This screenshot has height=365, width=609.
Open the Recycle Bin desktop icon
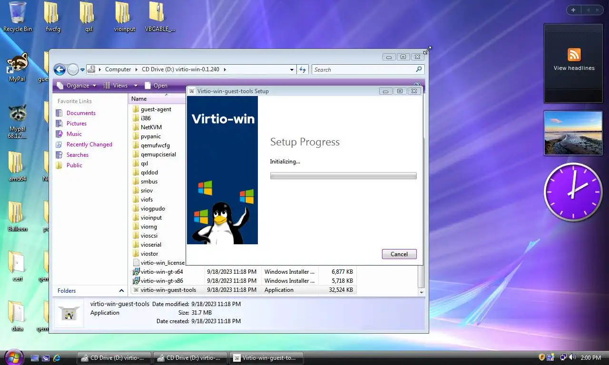click(x=18, y=17)
